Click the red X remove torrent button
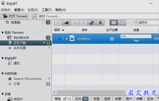The image size is (159, 101). (x=100, y=23)
